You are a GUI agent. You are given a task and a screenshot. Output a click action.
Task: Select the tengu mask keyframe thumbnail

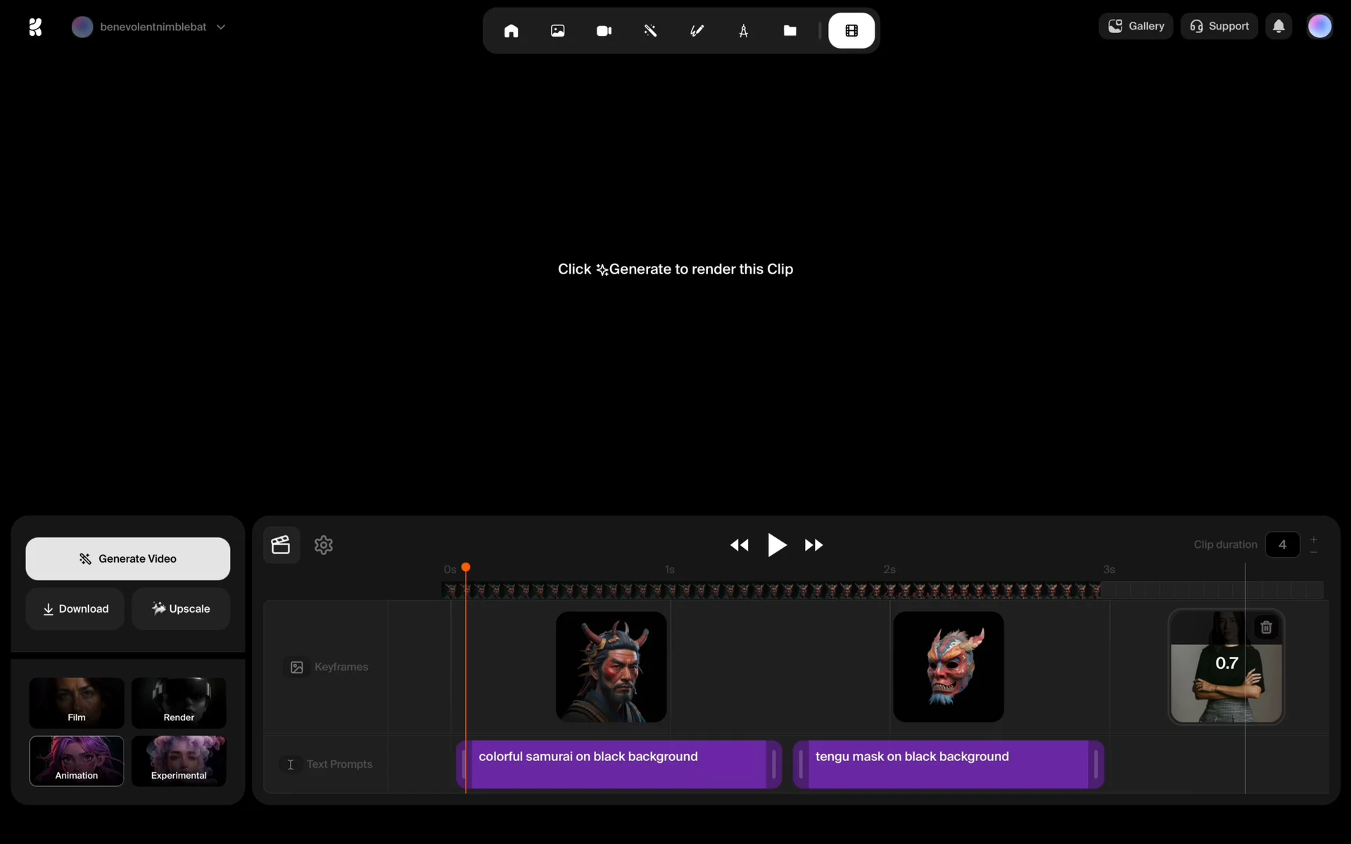pos(948,667)
